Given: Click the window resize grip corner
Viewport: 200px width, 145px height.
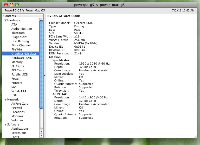Looking at the screenshot, I should pyautogui.click(x=196, y=136).
